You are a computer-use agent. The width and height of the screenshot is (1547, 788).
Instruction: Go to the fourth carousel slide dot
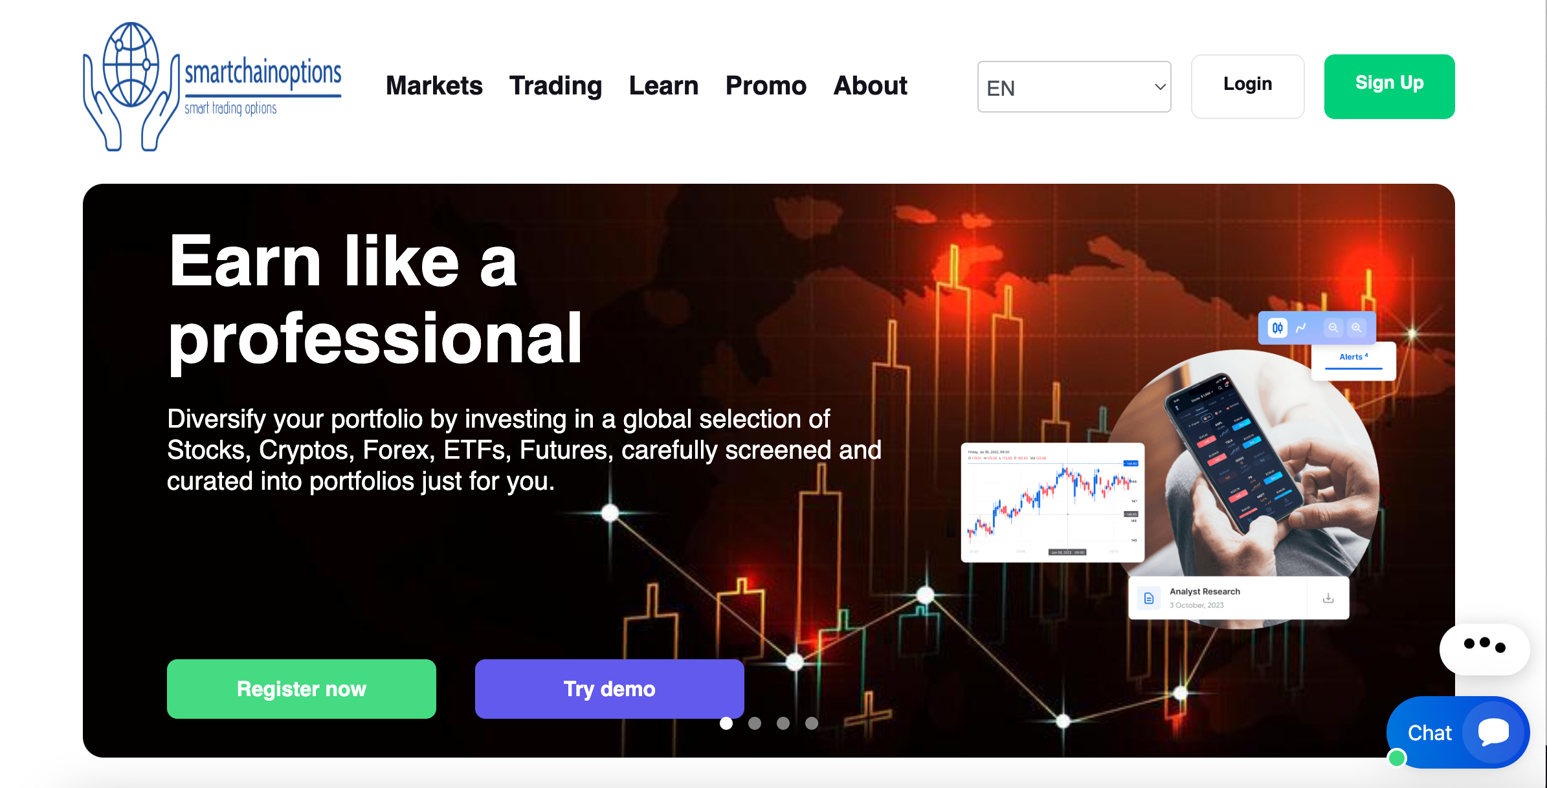(812, 723)
